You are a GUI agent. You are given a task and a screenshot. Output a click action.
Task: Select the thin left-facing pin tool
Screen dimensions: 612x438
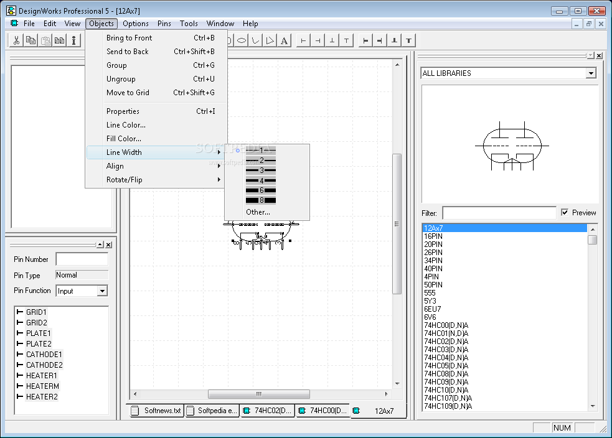point(303,40)
